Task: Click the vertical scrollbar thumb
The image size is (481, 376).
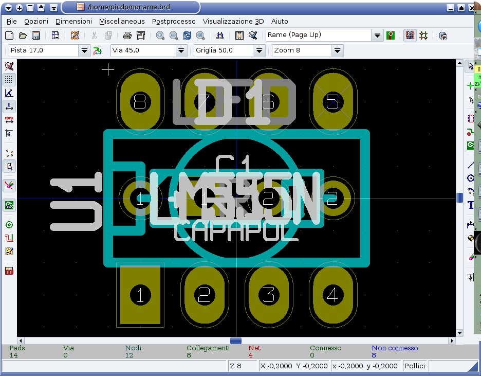Action: 459,198
